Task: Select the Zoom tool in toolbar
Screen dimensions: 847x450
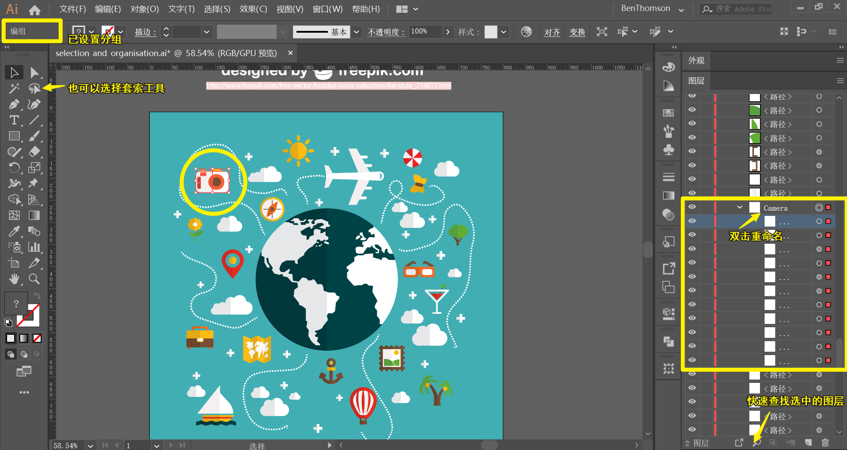Action: 34,279
